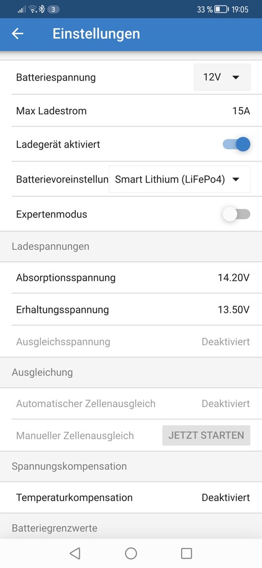Tap the Ausgleichsspannung Deaktiviert row
262x568 pixels.
point(131,342)
